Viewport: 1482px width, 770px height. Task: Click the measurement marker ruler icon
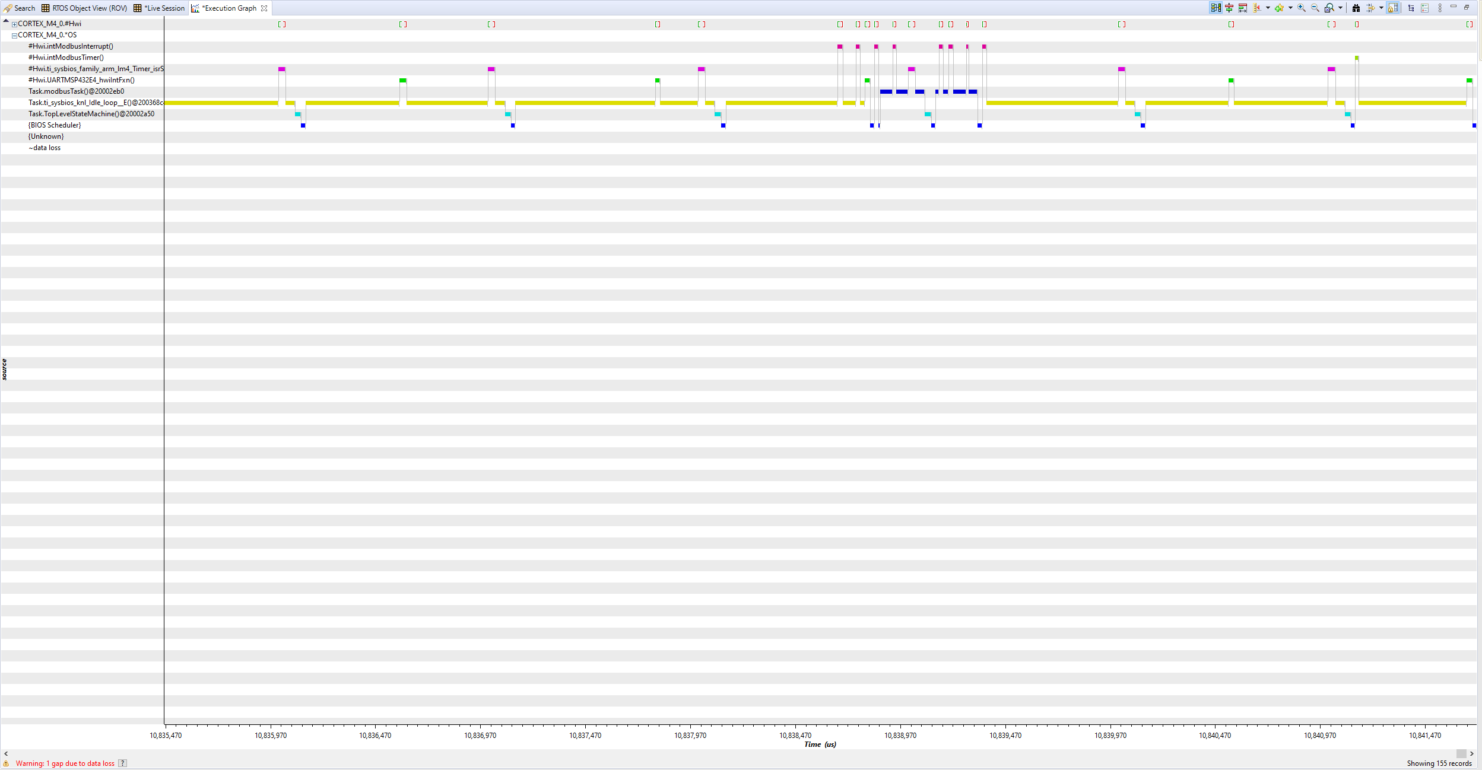[x=1256, y=8]
